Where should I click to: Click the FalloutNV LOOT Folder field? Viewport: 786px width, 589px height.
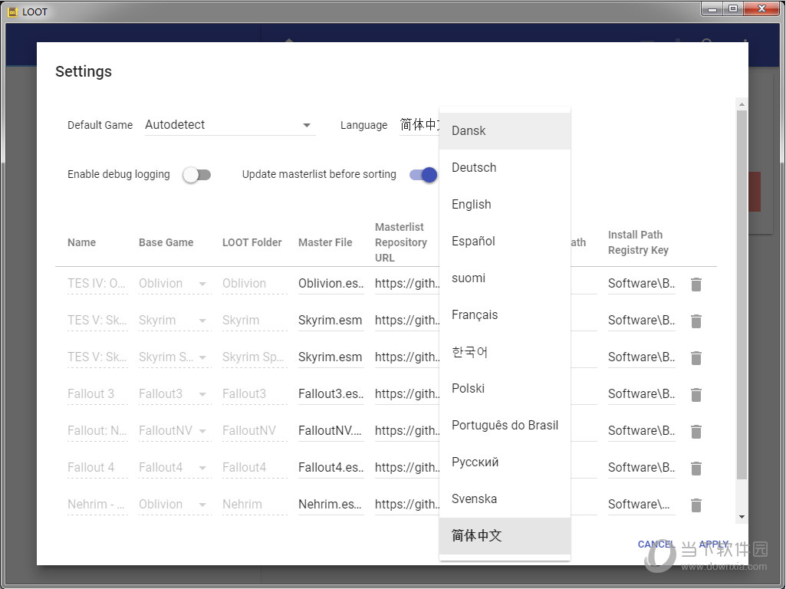point(255,430)
